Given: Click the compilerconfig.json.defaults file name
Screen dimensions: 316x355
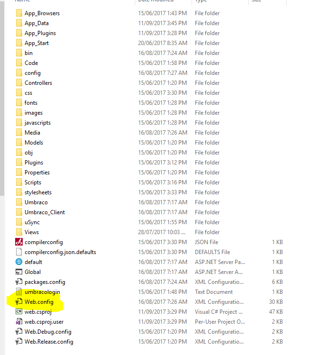Looking at the screenshot, I should 61,252.
